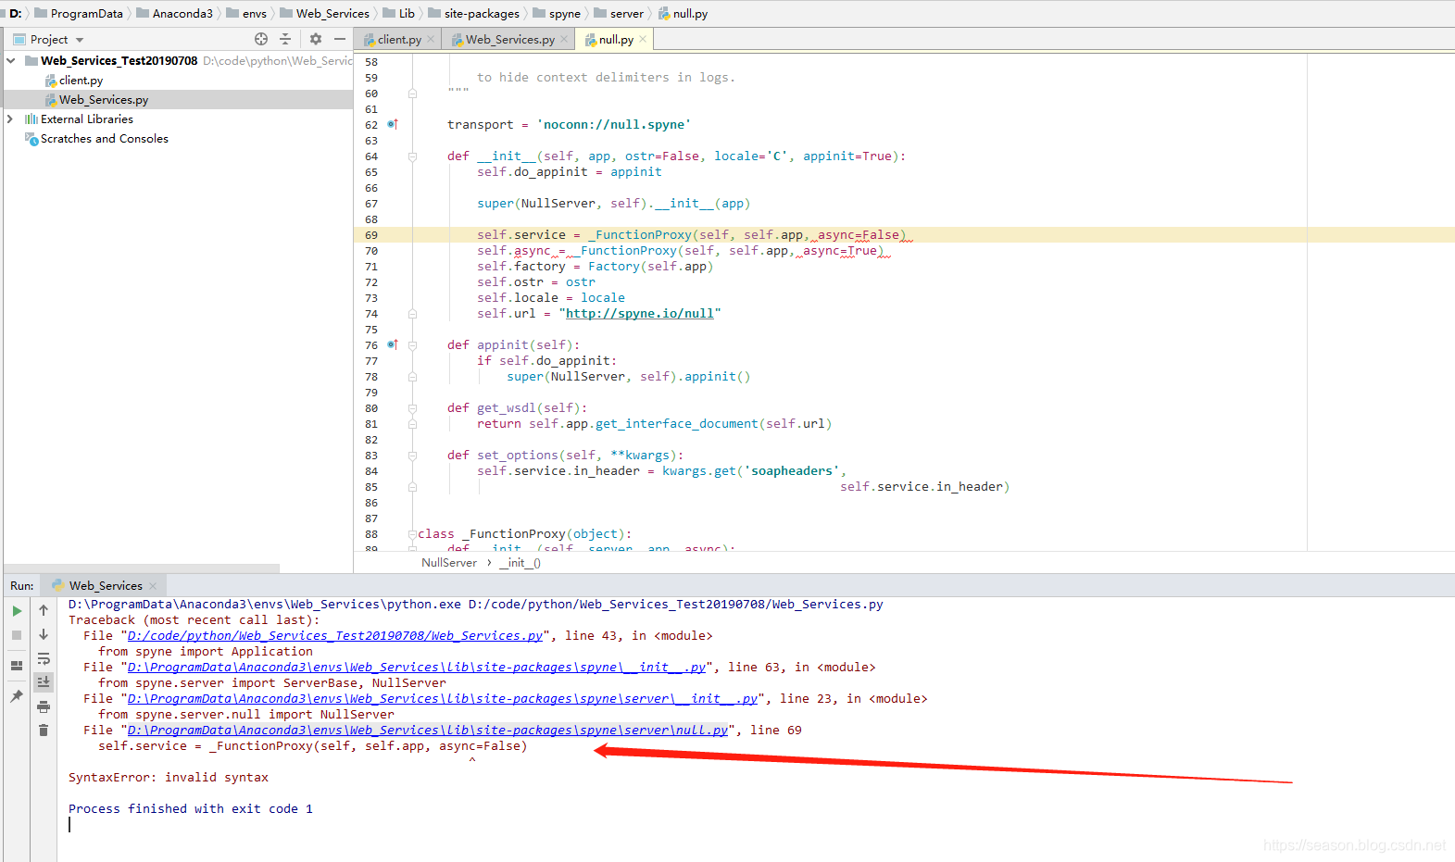Viewport: 1455px width, 862px height.
Task: Open spyne\server\null.py traceback link
Action: coord(427,731)
